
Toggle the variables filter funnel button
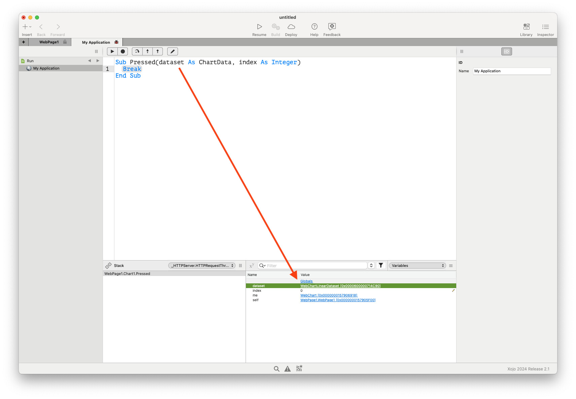tap(381, 266)
